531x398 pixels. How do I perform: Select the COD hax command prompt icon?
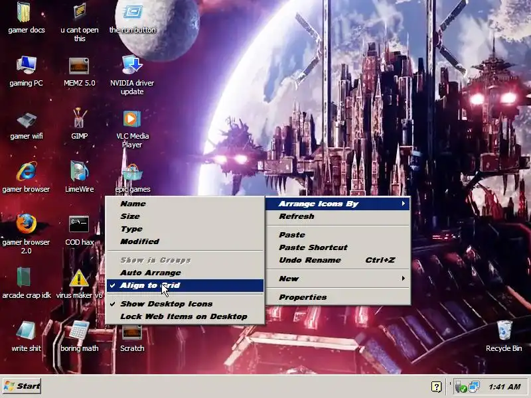(79, 224)
